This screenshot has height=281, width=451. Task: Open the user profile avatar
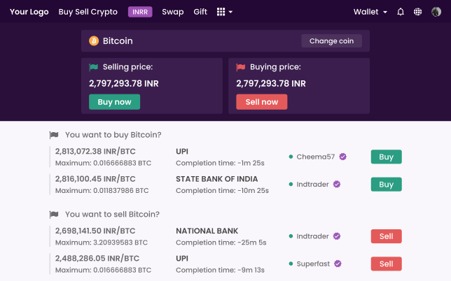(x=436, y=12)
